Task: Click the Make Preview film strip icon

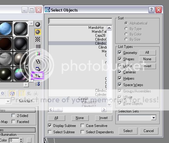Action: 38,62
